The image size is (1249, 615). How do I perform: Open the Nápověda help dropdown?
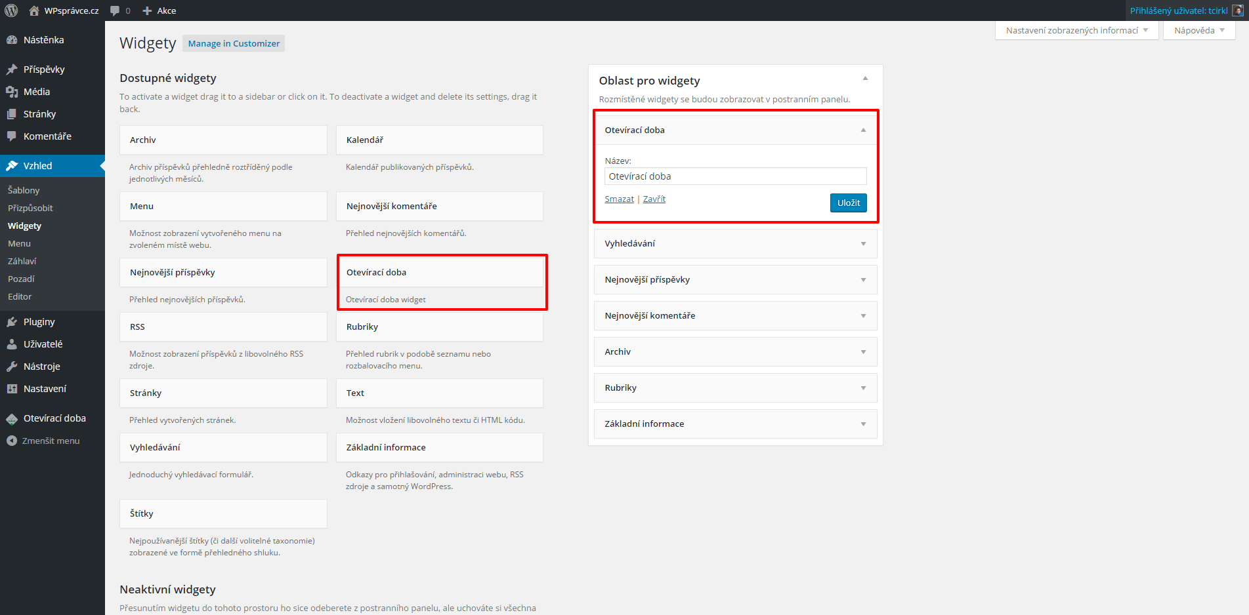pyautogui.click(x=1199, y=30)
